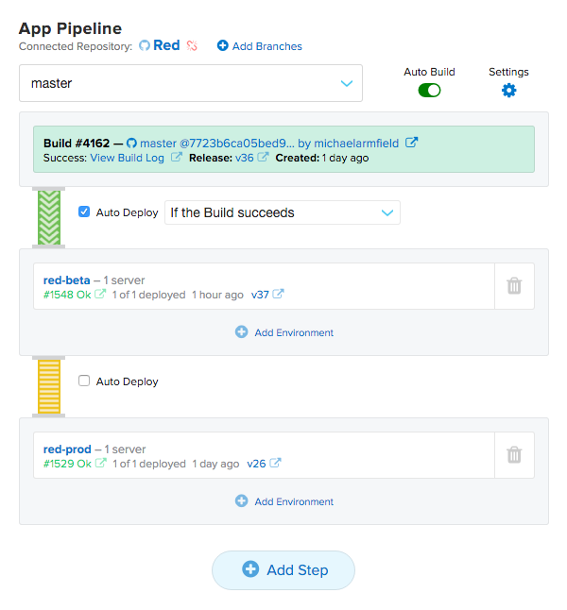Click View Build Log link
567x610 pixels.
pyautogui.click(x=128, y=158)
